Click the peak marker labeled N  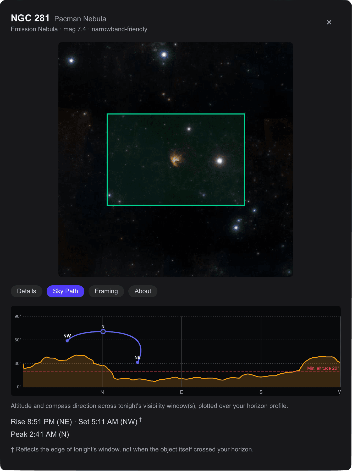click(103, 332)
